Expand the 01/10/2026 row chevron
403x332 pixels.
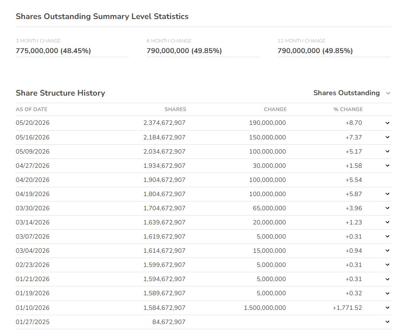[x=388, y=307]
